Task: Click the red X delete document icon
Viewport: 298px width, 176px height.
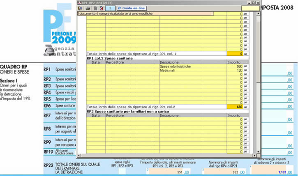Action: tap(102, 8)
